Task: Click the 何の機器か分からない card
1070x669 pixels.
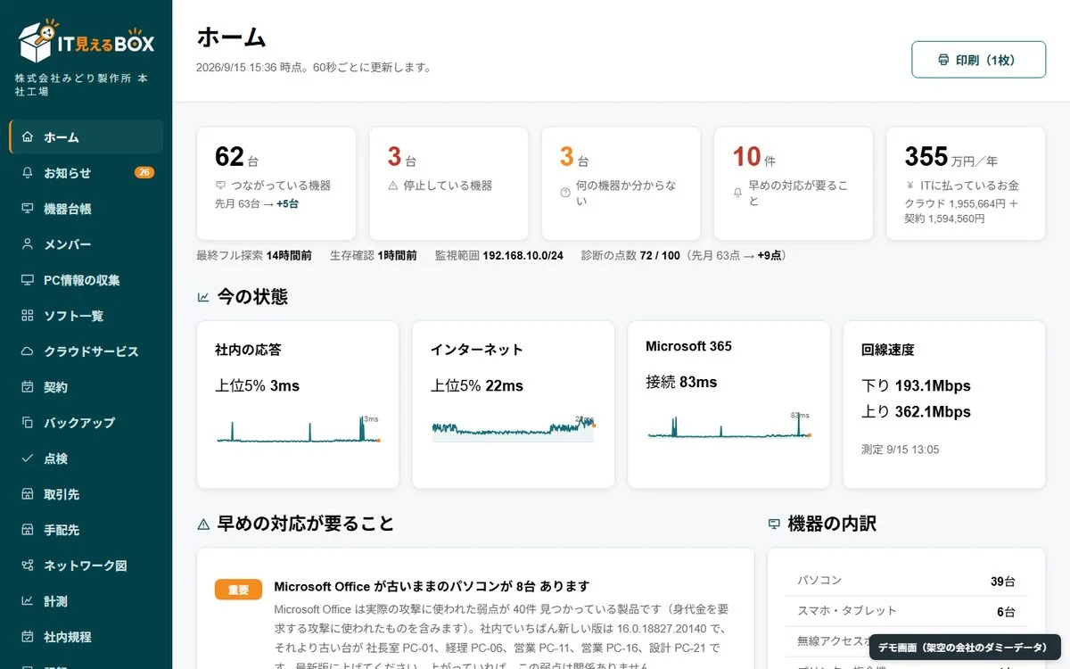Action: [621, 184]
